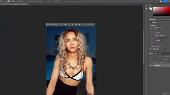Click the blue Teilen share button

(x=165, y=1)
